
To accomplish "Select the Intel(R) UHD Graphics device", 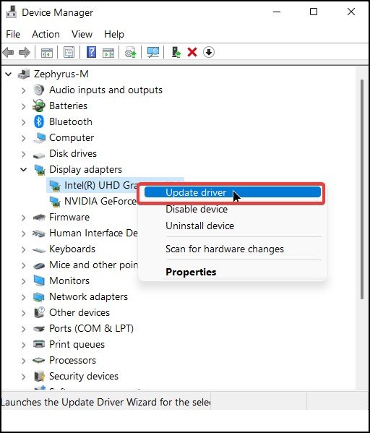I will (x=100, y=185).
